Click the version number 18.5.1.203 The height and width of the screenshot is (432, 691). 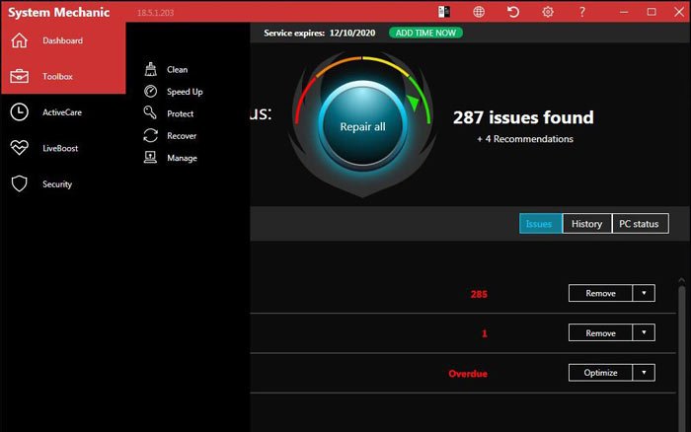pyautogui.click(x=155, y=13)
